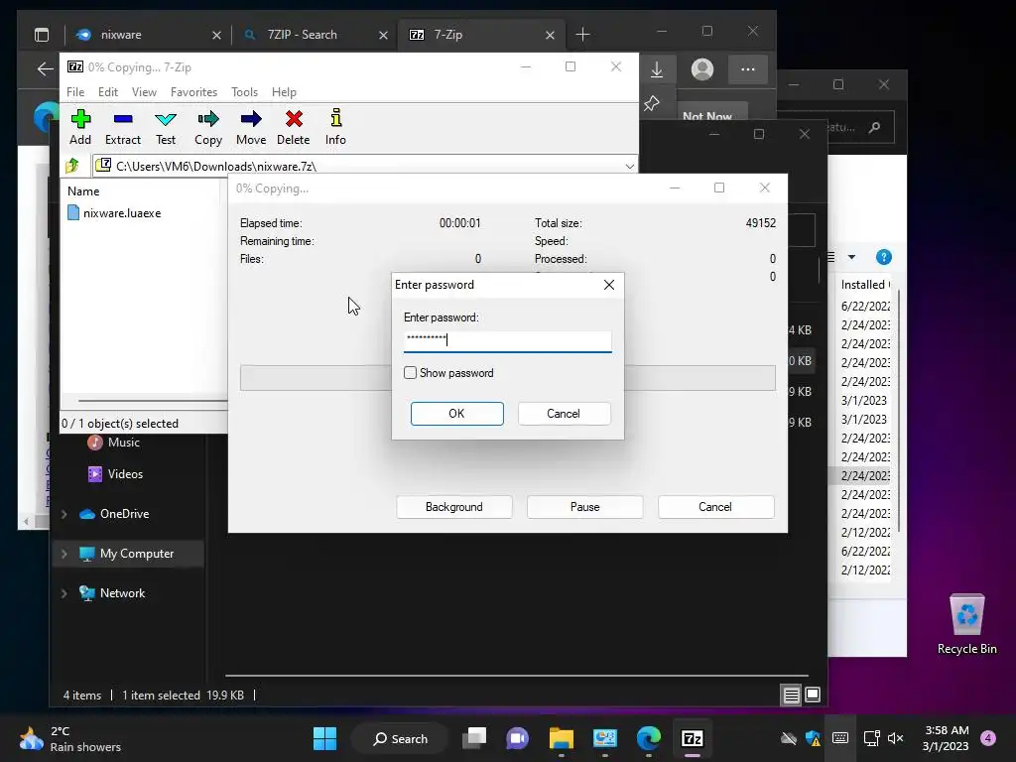Expand Network tree node
Image resolution: width=1016 pixels, height=762 pixels.
click(64, 593)
